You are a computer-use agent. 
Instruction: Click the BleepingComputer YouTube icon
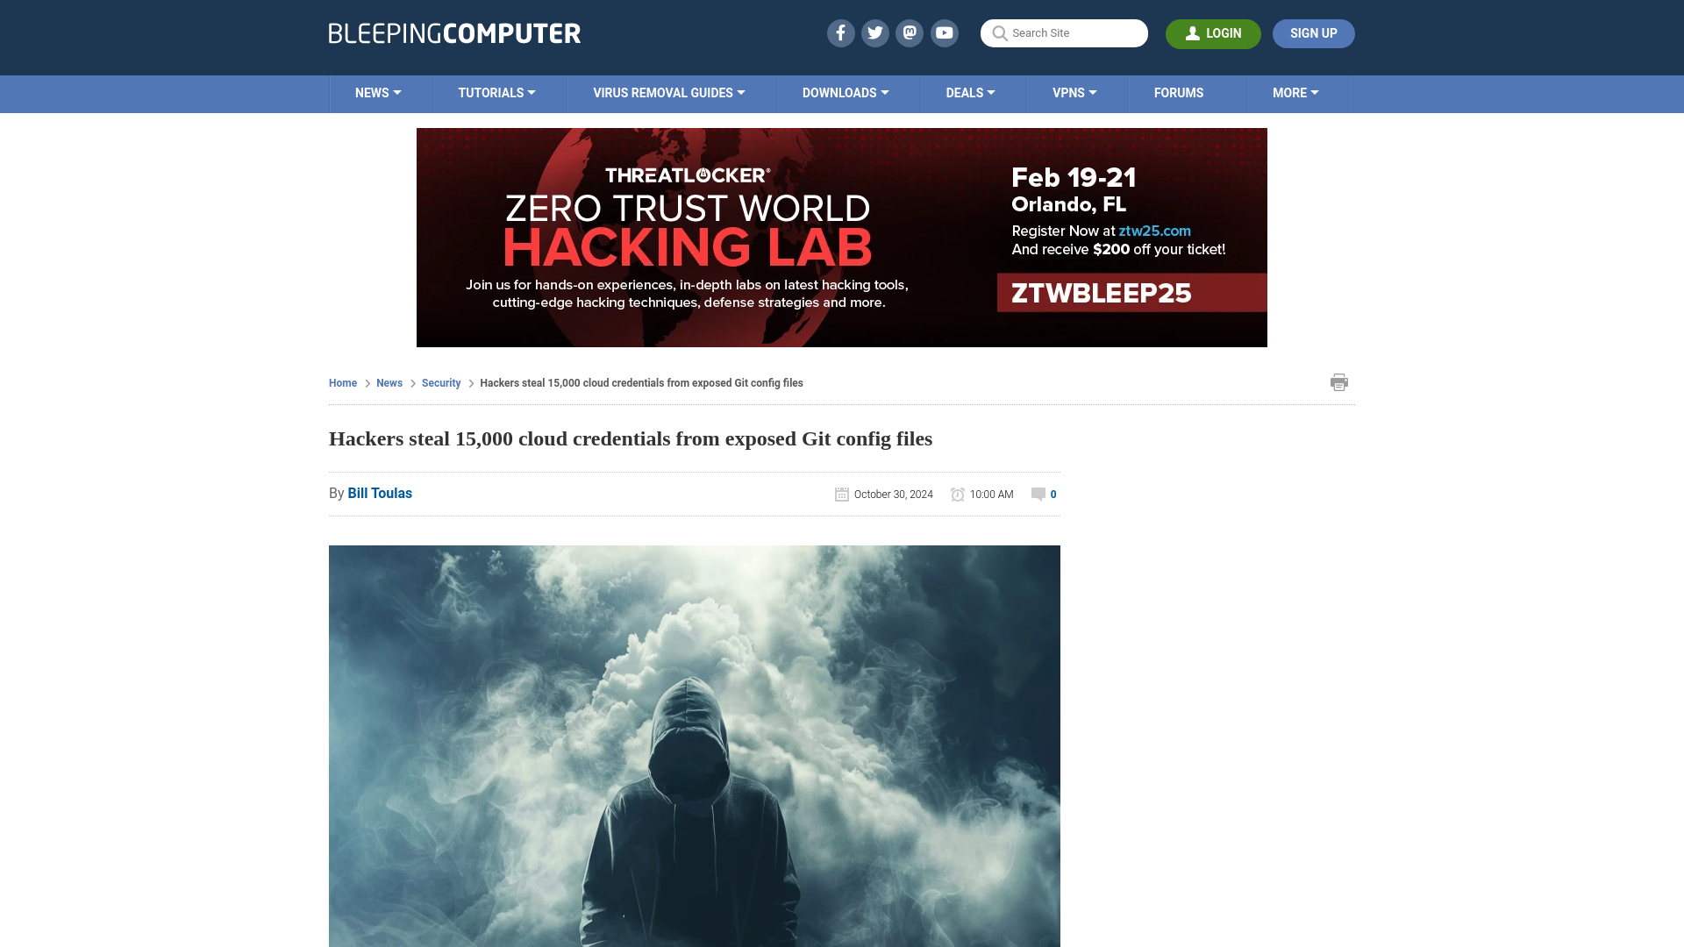[x=944, y=32]
